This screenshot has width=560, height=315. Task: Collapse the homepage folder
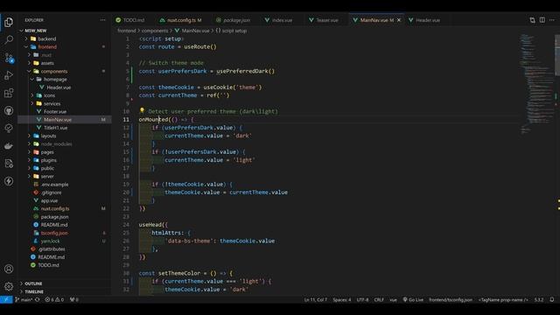[x=55, y=80]
